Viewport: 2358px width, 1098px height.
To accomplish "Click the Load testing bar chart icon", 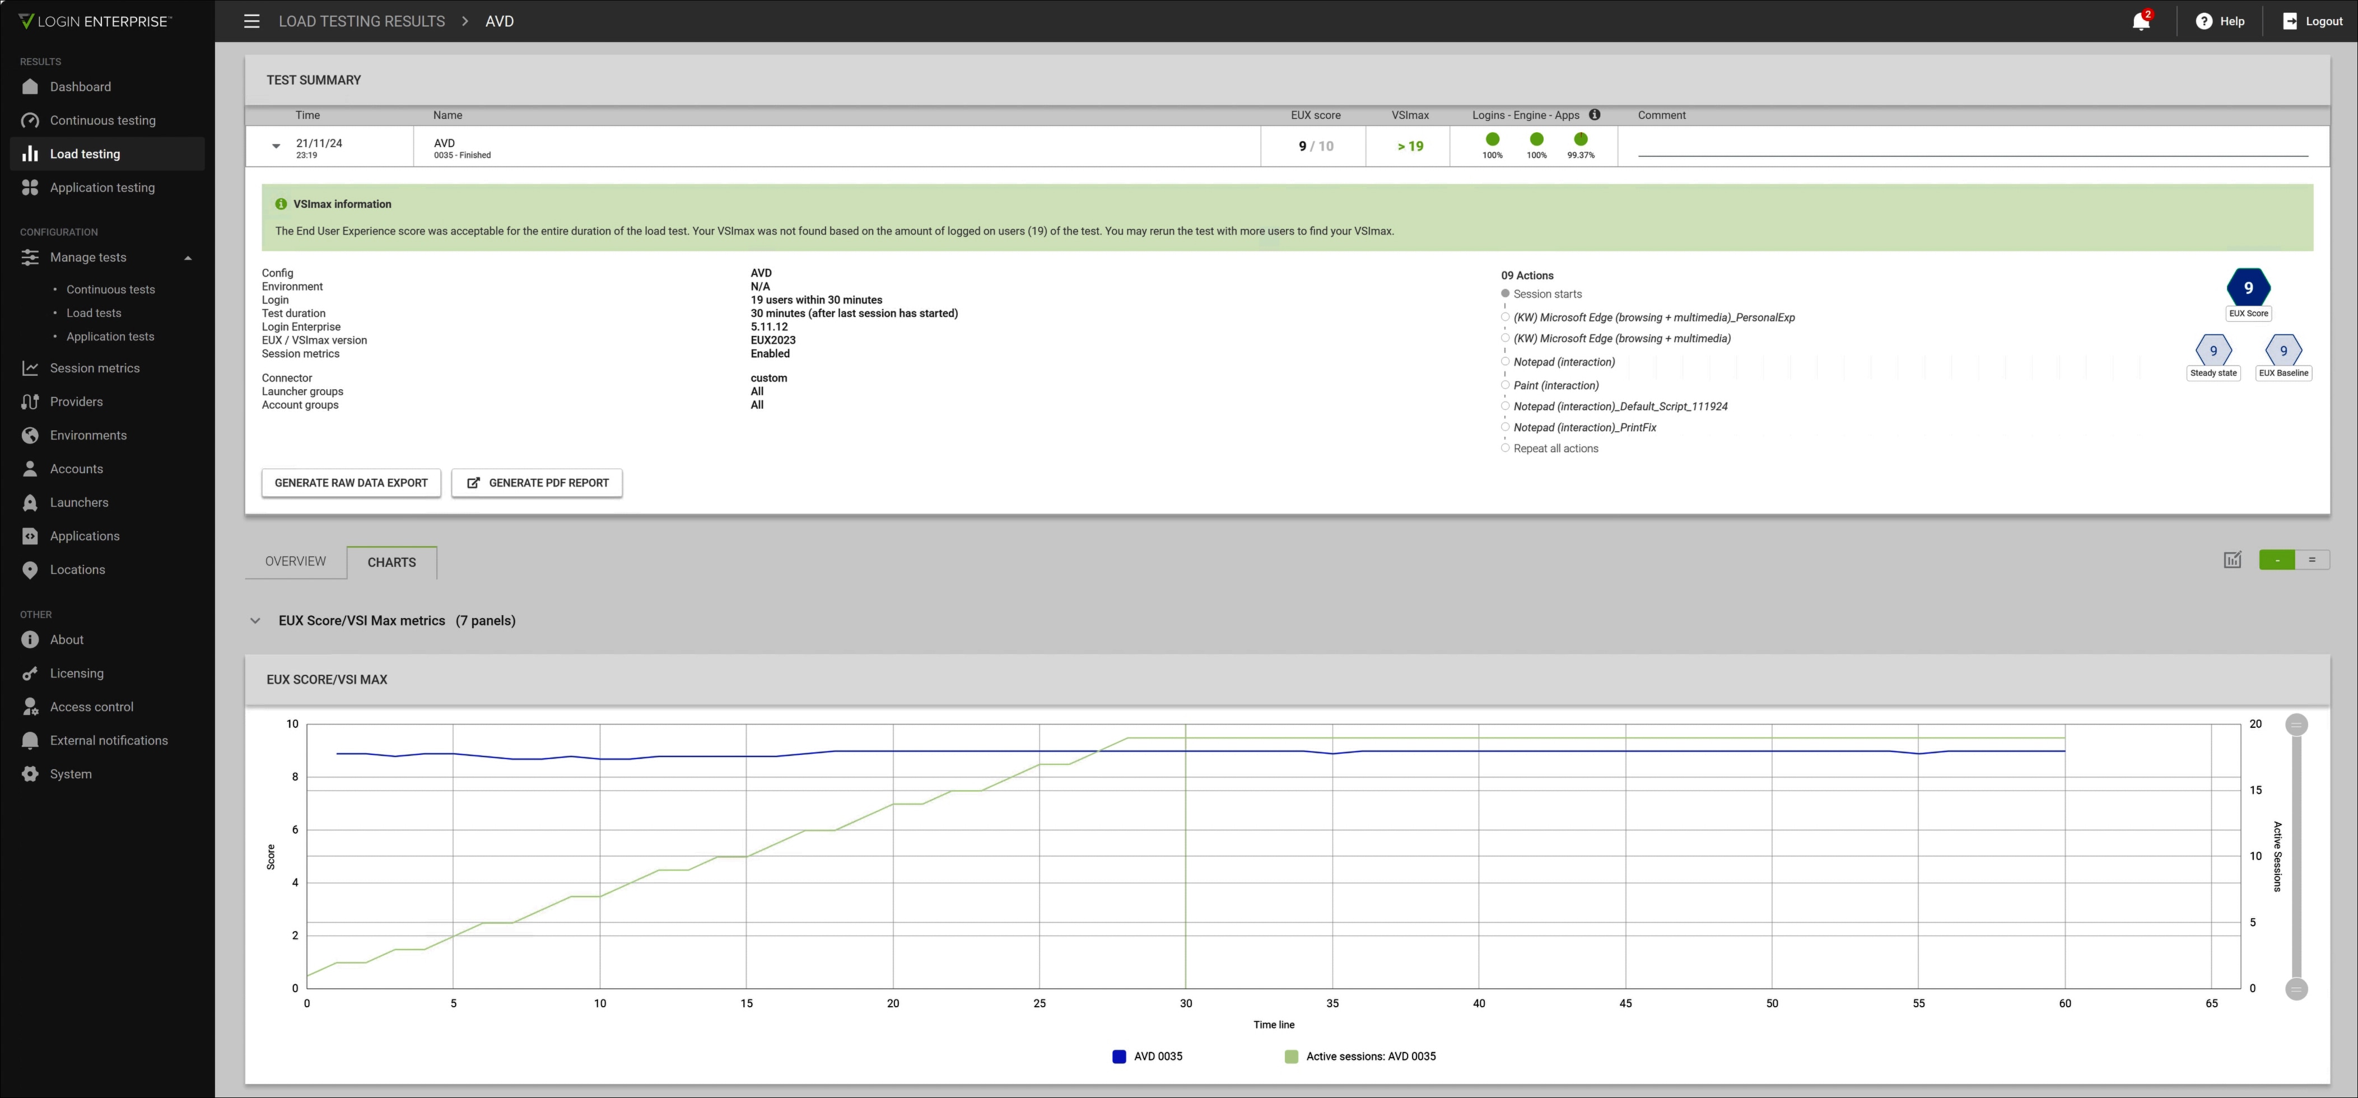I will [x=30, y=154].
